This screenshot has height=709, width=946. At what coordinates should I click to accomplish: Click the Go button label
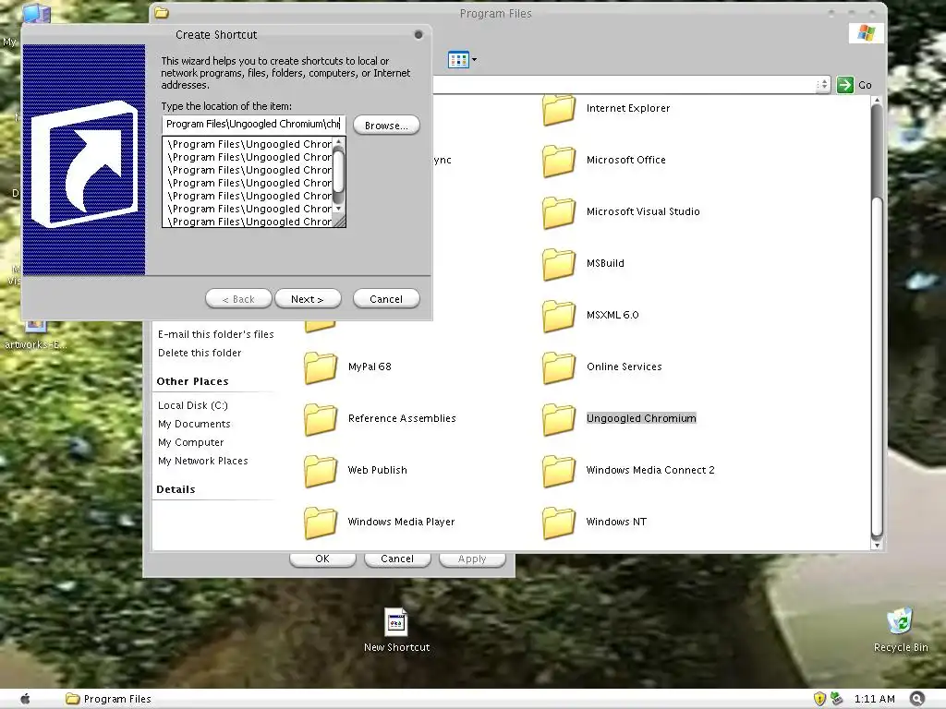865,85
